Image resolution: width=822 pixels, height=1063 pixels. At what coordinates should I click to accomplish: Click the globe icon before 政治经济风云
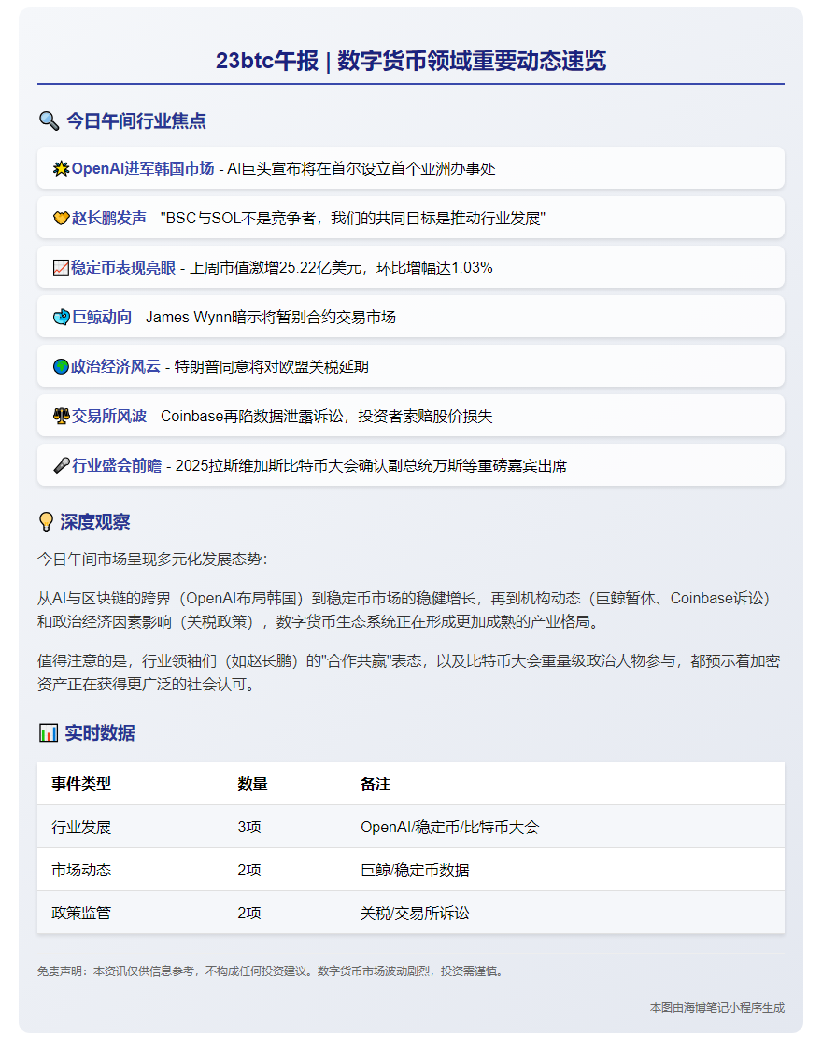pyautogui.click(x=61, y=367)
